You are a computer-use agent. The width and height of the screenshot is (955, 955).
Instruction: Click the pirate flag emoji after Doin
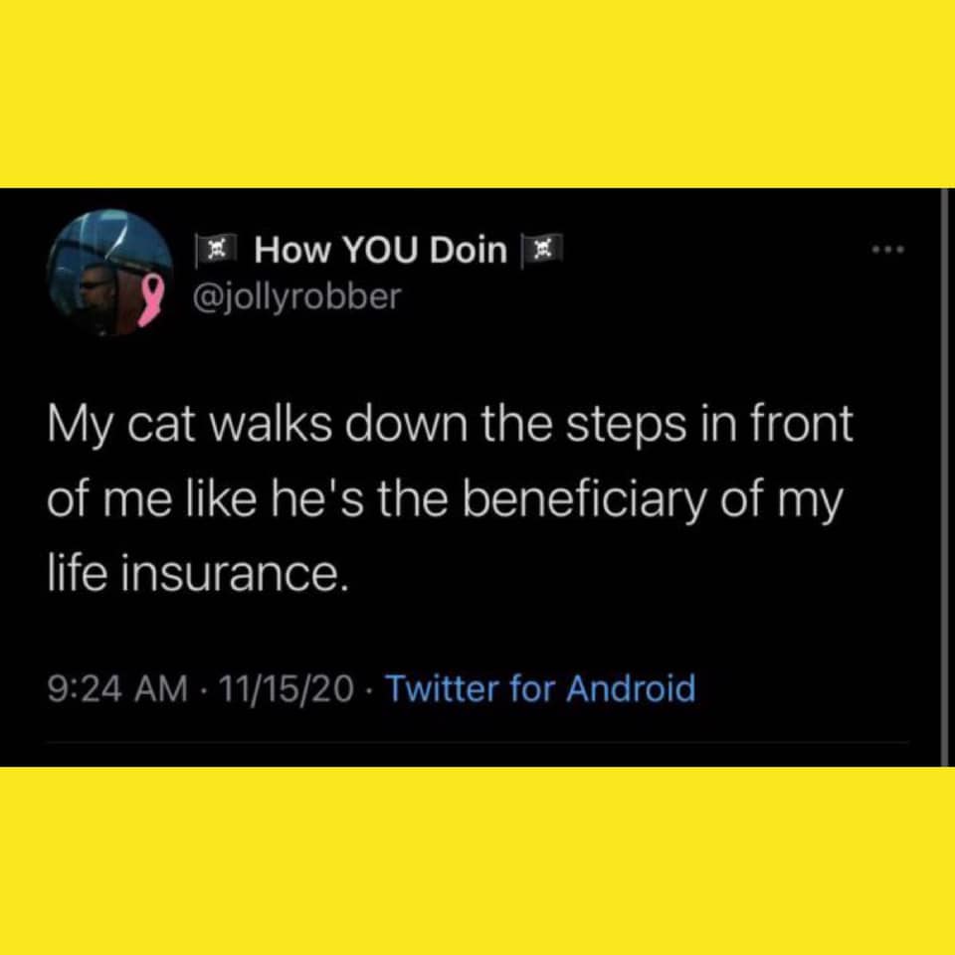coord(541,251)
